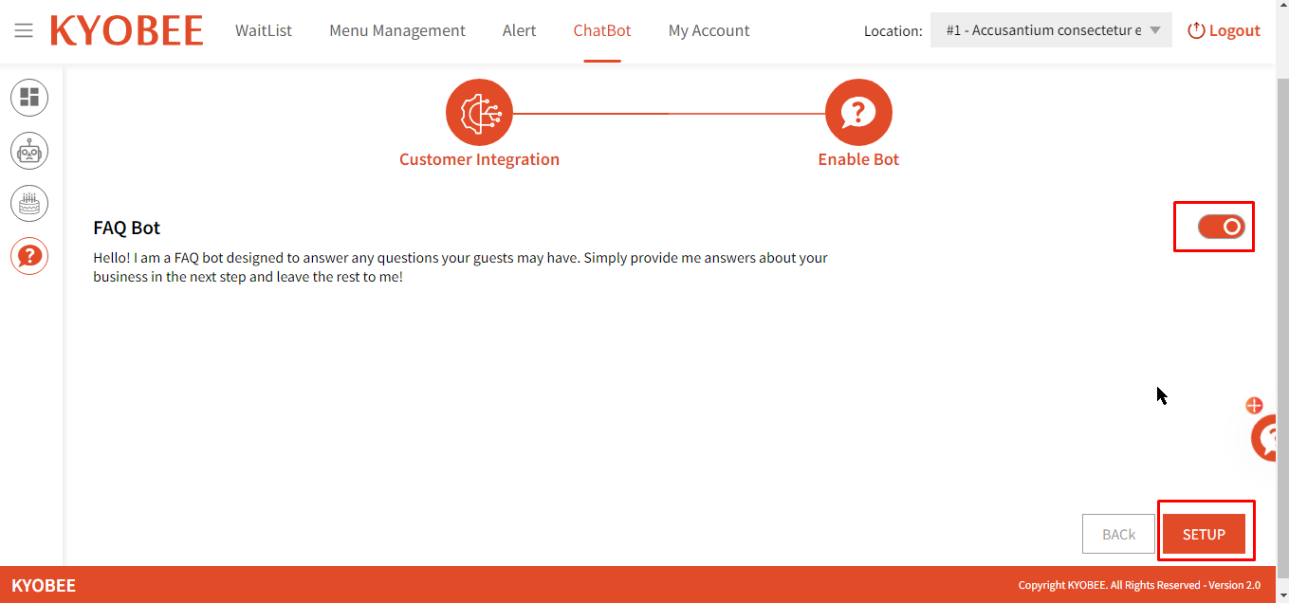Open the robot chatbot sidebar icon
This screenshot has width=1289, height=603.
tap(29, 151)
